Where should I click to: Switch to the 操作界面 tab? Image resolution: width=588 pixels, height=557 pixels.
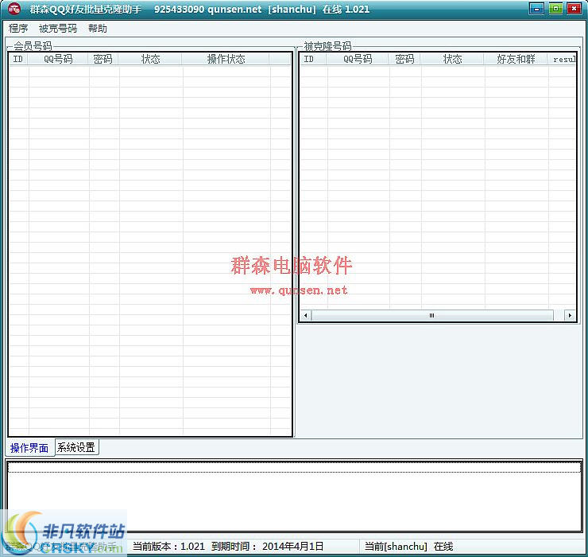pyautogui.click(x=29, y=448)
